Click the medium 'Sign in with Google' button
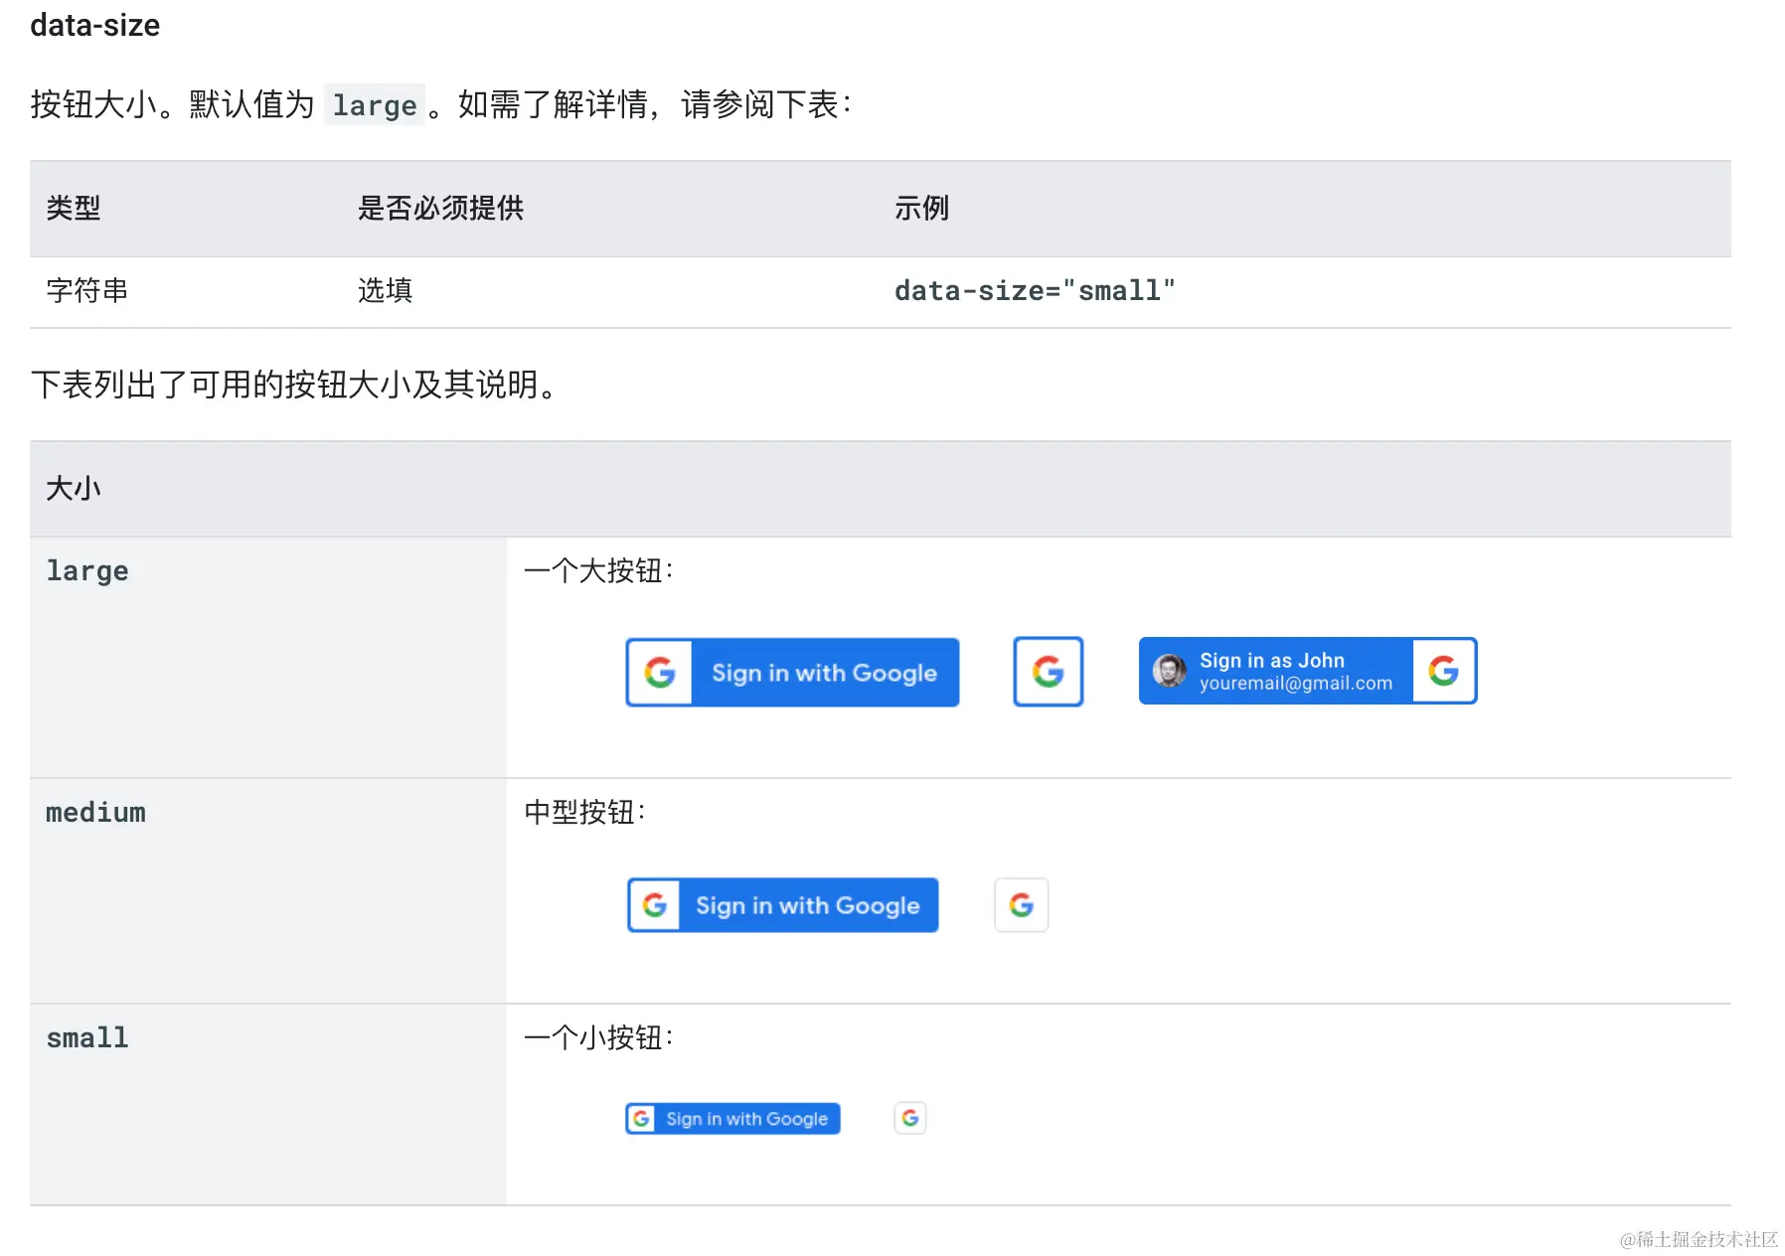This screenshot has height=1256, width=1785. (x=782, y=905)
